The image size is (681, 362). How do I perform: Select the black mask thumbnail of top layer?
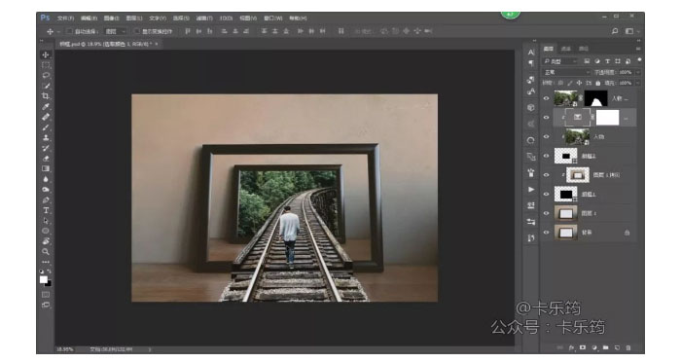point(595,98)
